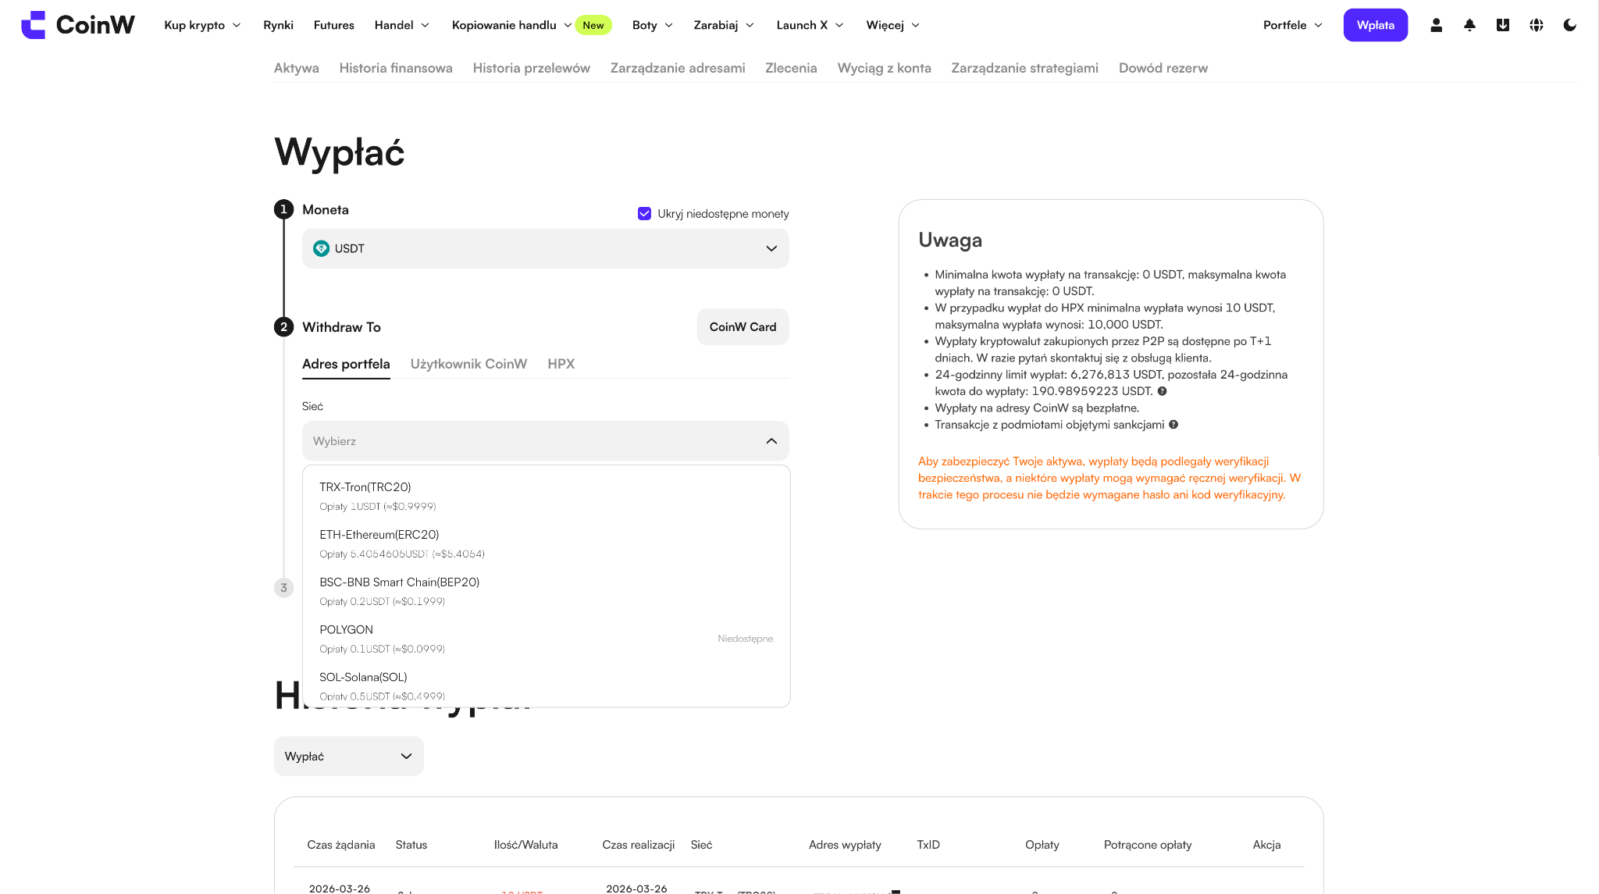
Task: Switch to Historia finansowa tab
Action: [396, 68]
